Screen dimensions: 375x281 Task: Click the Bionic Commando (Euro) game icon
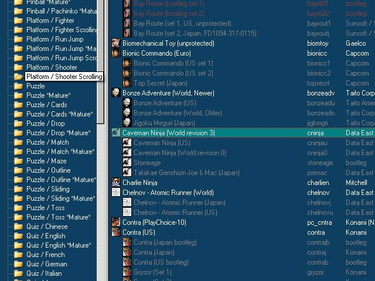tap(116, 53)
